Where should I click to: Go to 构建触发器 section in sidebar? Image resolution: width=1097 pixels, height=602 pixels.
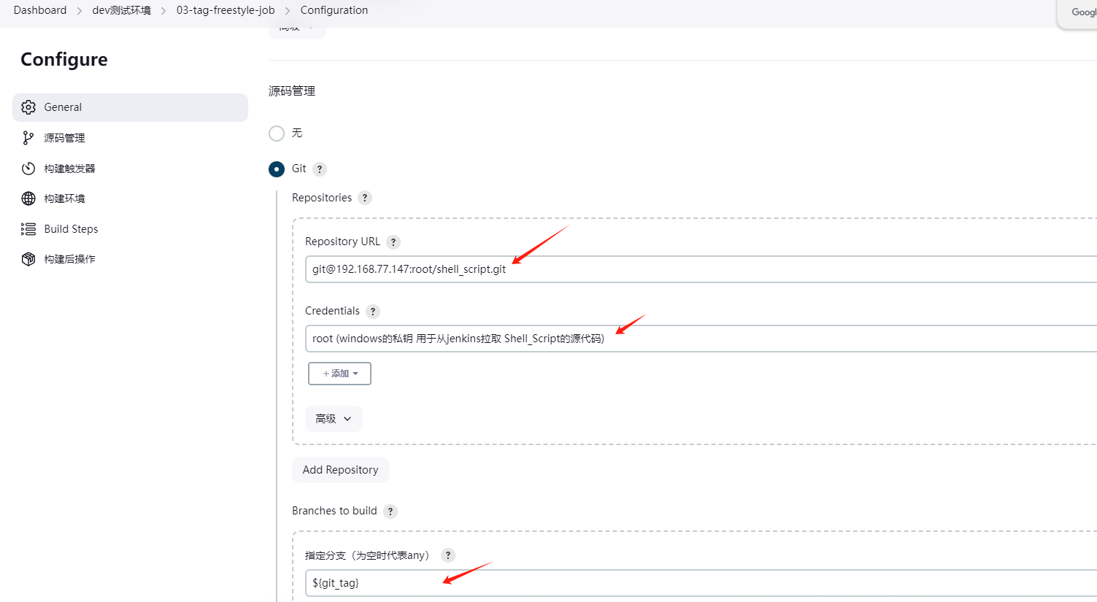(130, 169)
